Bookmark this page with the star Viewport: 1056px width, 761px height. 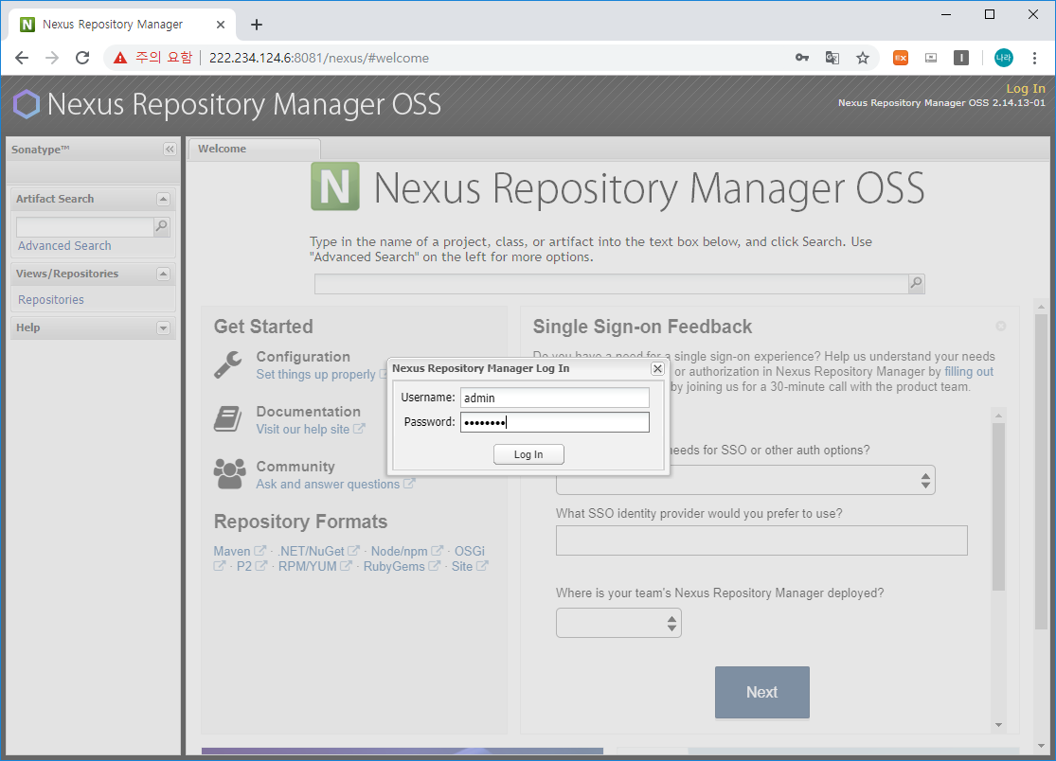pos(863,58)
